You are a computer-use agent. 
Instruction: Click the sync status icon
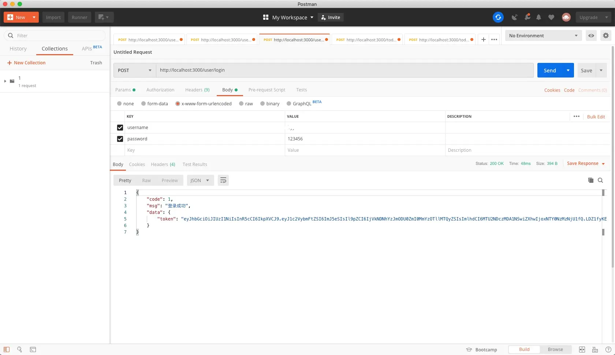tap(498, 17)
